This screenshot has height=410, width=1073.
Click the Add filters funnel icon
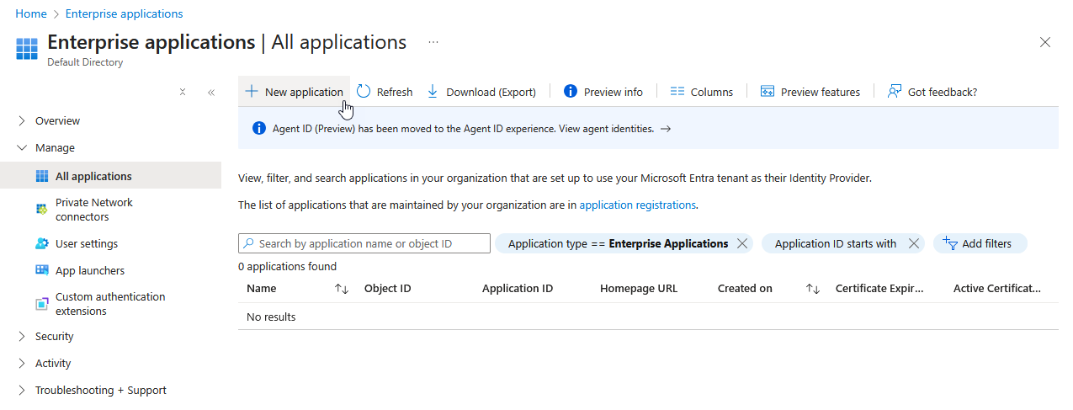coord(950,243)
